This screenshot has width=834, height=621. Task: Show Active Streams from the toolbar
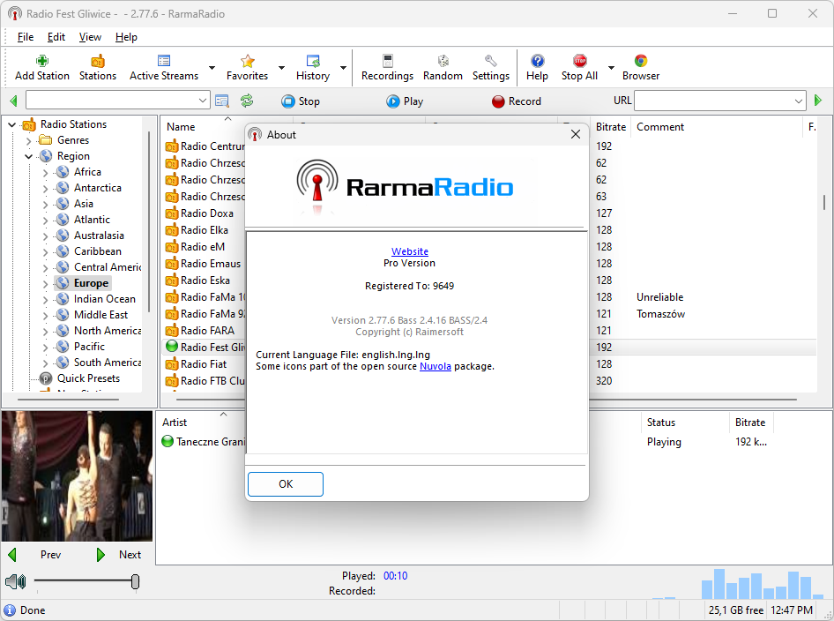[164, 68]
